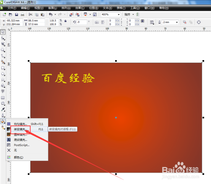
Task: Select the Outline pen tool
Action: [x=3, y=116]
